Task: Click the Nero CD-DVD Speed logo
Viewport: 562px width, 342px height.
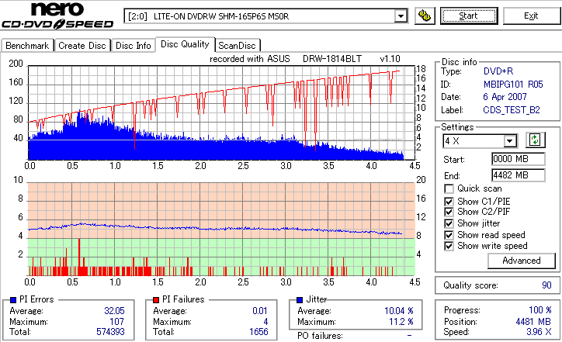Action: pyautogui.click(x=57, y=16)
